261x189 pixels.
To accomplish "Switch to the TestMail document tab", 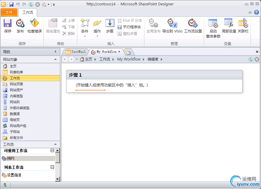I will tap(76, 52).
